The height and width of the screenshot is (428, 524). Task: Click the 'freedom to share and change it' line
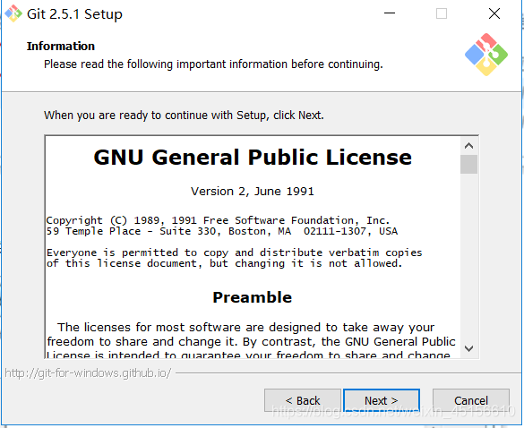point(251,341)
